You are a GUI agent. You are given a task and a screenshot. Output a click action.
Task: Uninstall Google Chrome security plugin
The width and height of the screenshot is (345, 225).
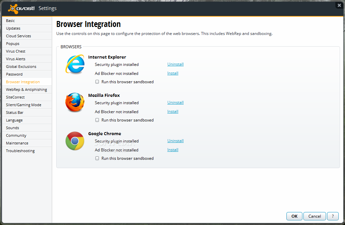click(x=175, y=141)
